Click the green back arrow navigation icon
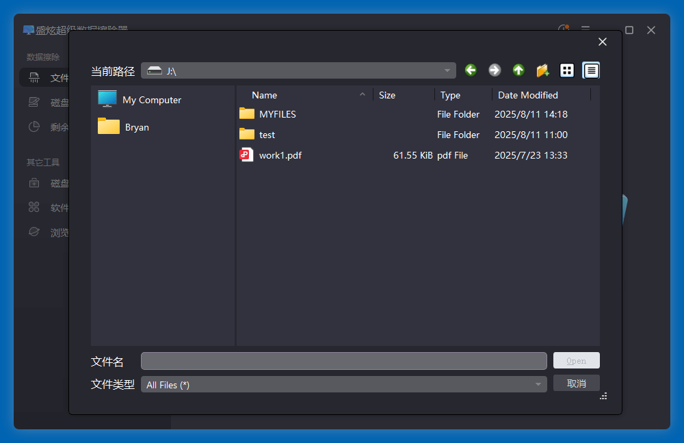Screen dimensions: 684x443 click(471, 70)
